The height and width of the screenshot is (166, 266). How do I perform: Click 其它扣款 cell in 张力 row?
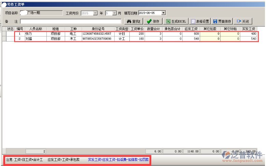coord(210,34)
